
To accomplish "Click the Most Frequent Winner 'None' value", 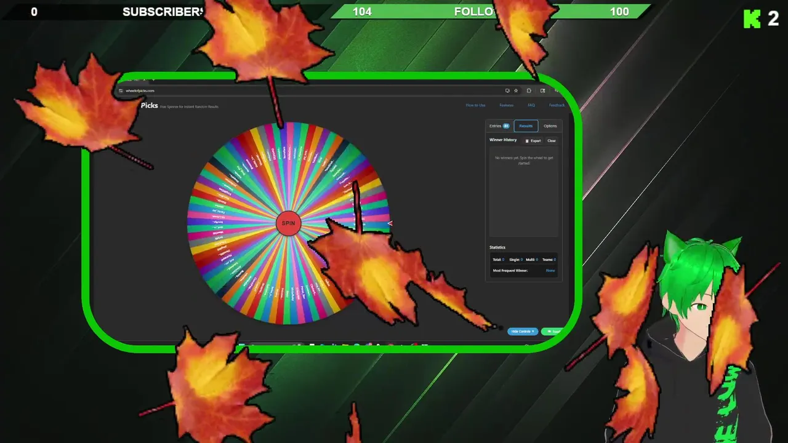I will coord(550,271).
